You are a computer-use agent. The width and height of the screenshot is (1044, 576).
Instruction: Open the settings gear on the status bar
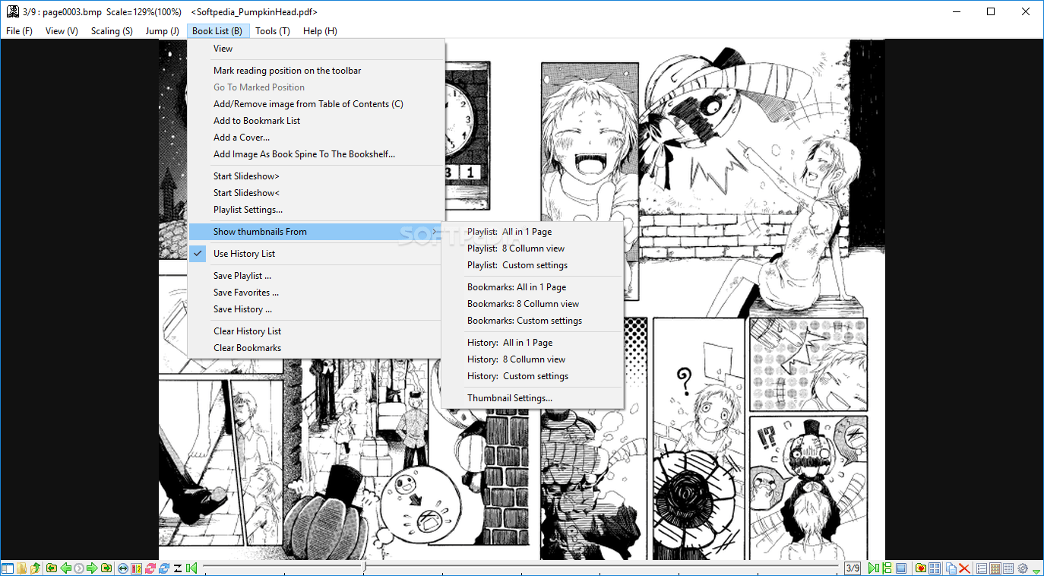[x=1022, y=568]
